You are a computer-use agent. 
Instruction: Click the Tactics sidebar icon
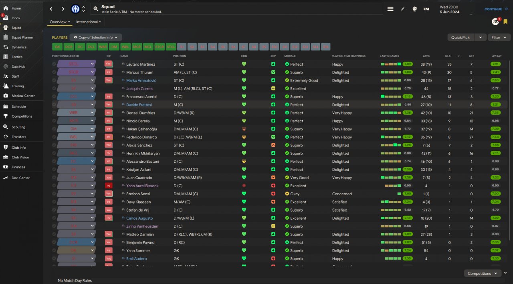pos(6,57)
